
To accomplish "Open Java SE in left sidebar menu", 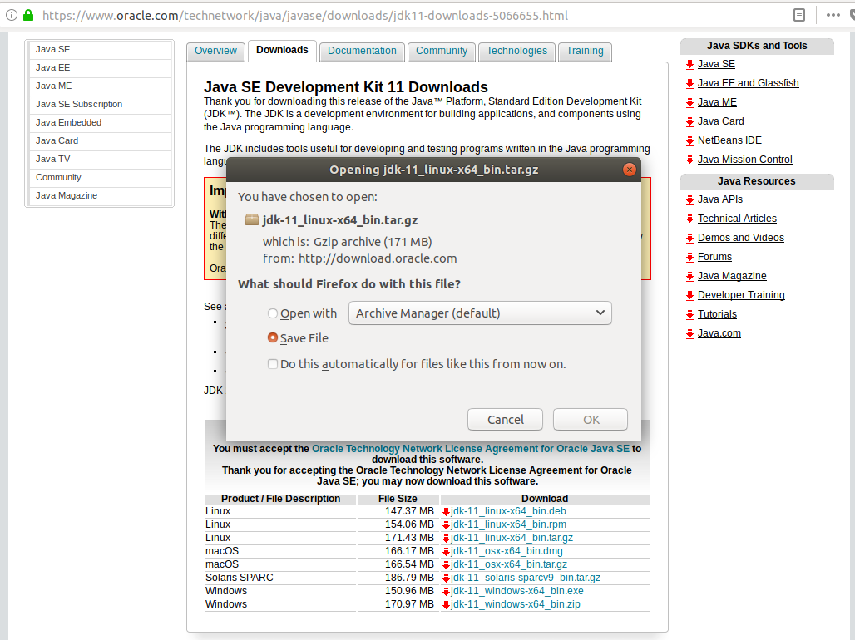I will pyautogui.click(x=101, y=50).
